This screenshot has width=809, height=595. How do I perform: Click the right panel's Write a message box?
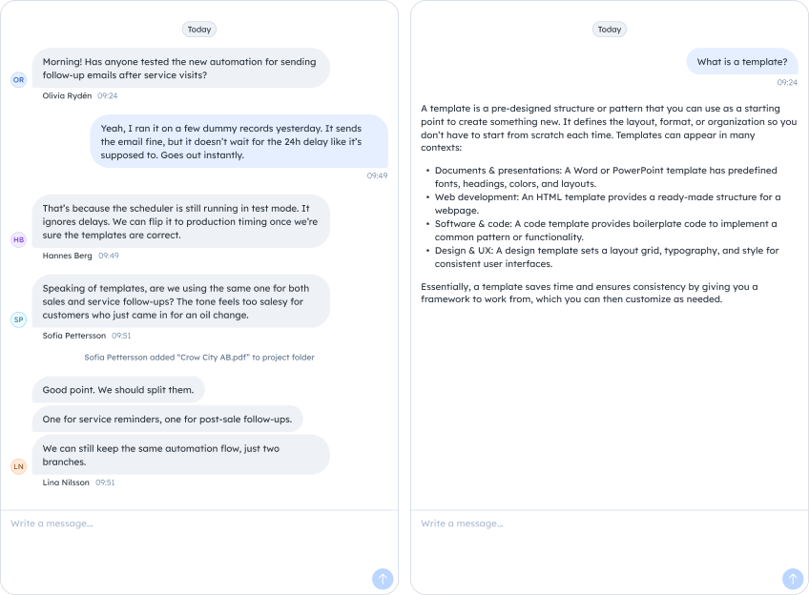click(553, 523)
